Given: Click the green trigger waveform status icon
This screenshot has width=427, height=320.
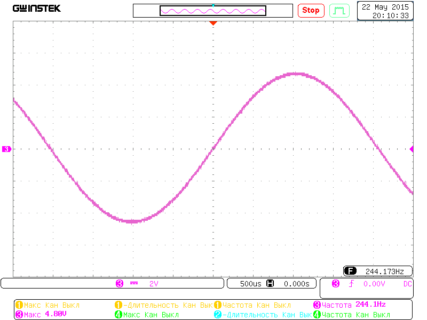Looking at the screenshot, I should click(x=339, y=10).
